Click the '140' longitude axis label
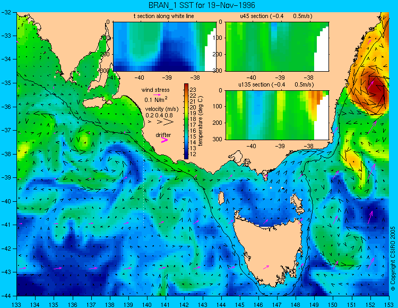 pyautogui.click(x=147, y=305)
